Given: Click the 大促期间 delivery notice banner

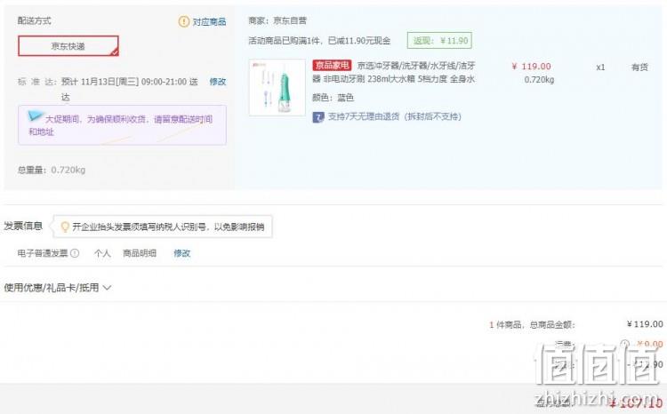Looking at the screenshot, I should (122, 125).
